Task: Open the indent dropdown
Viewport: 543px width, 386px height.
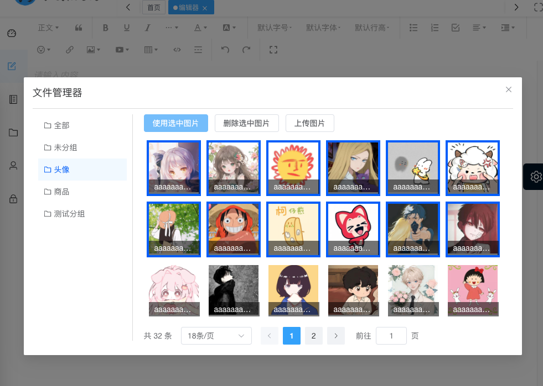Action: 508,28
